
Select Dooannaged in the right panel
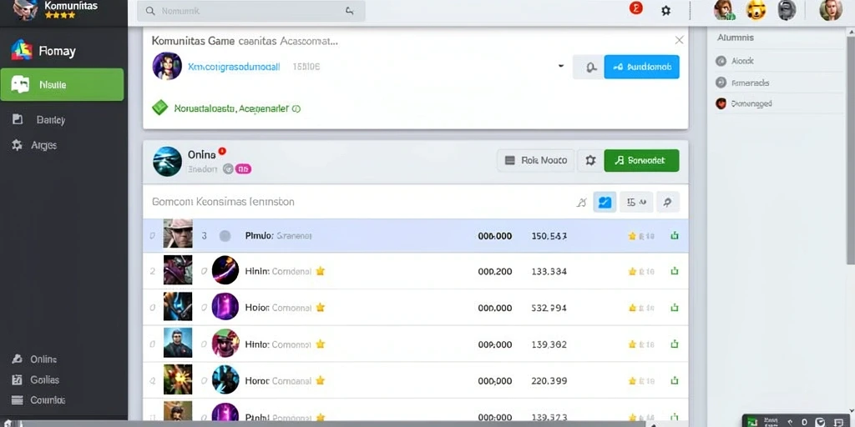pyautogui.click(x=744, y=103)
